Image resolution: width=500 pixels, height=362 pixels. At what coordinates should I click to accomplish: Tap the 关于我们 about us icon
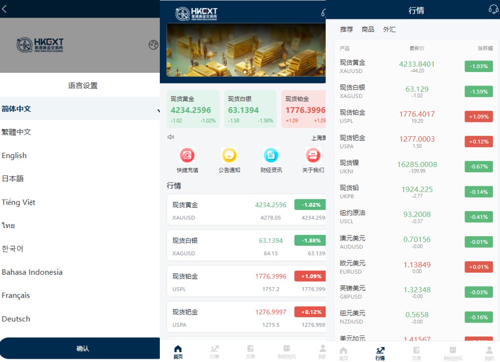pos(313,155)
